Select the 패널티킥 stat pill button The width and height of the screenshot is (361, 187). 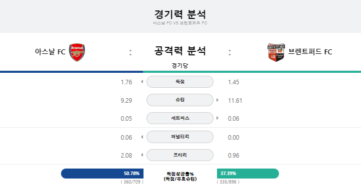coord(180,137)
